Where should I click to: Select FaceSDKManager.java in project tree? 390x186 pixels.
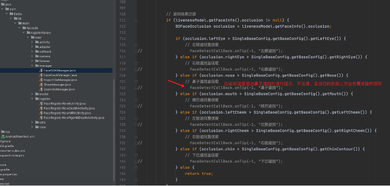click(59, 70)
